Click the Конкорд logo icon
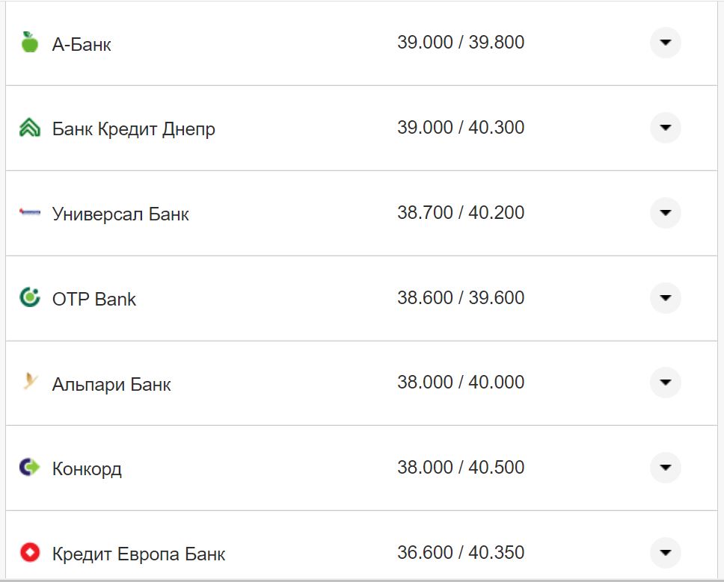This screenshot has width=724, height=582. point(30,468)
